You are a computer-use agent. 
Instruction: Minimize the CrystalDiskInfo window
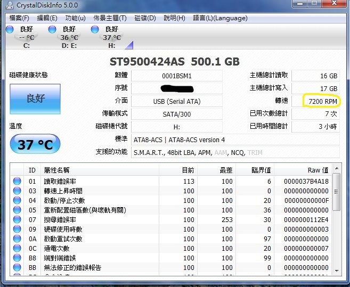point(300,4)
